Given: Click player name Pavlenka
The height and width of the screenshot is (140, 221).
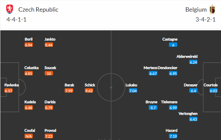Looking at the screenshot, I should [x=12, y=85].
